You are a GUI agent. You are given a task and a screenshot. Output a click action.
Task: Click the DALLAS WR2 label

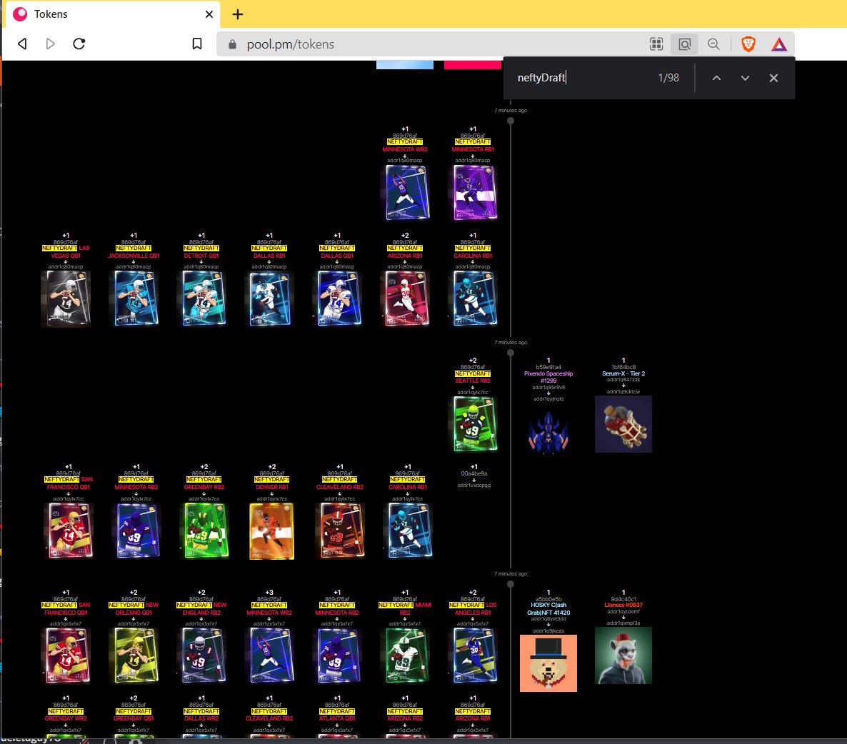click(x=201, y=718)
